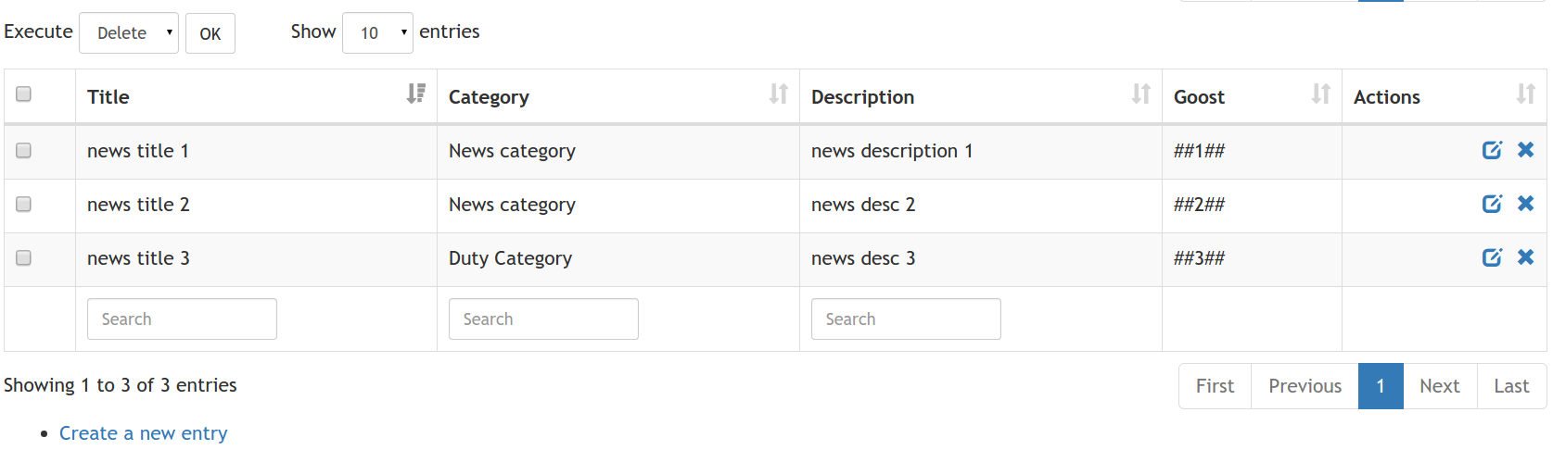Remove the news title 3 entry
The height and width of the screenshot is (450, 1553).
coord(1525,257)
